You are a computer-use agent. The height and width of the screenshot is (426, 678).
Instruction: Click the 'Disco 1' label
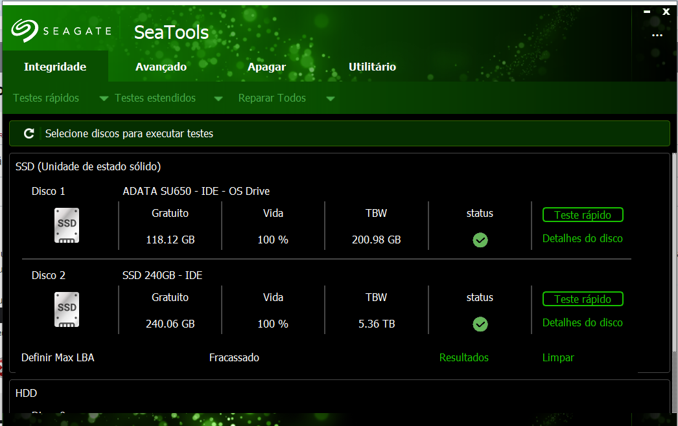(49, 191)
